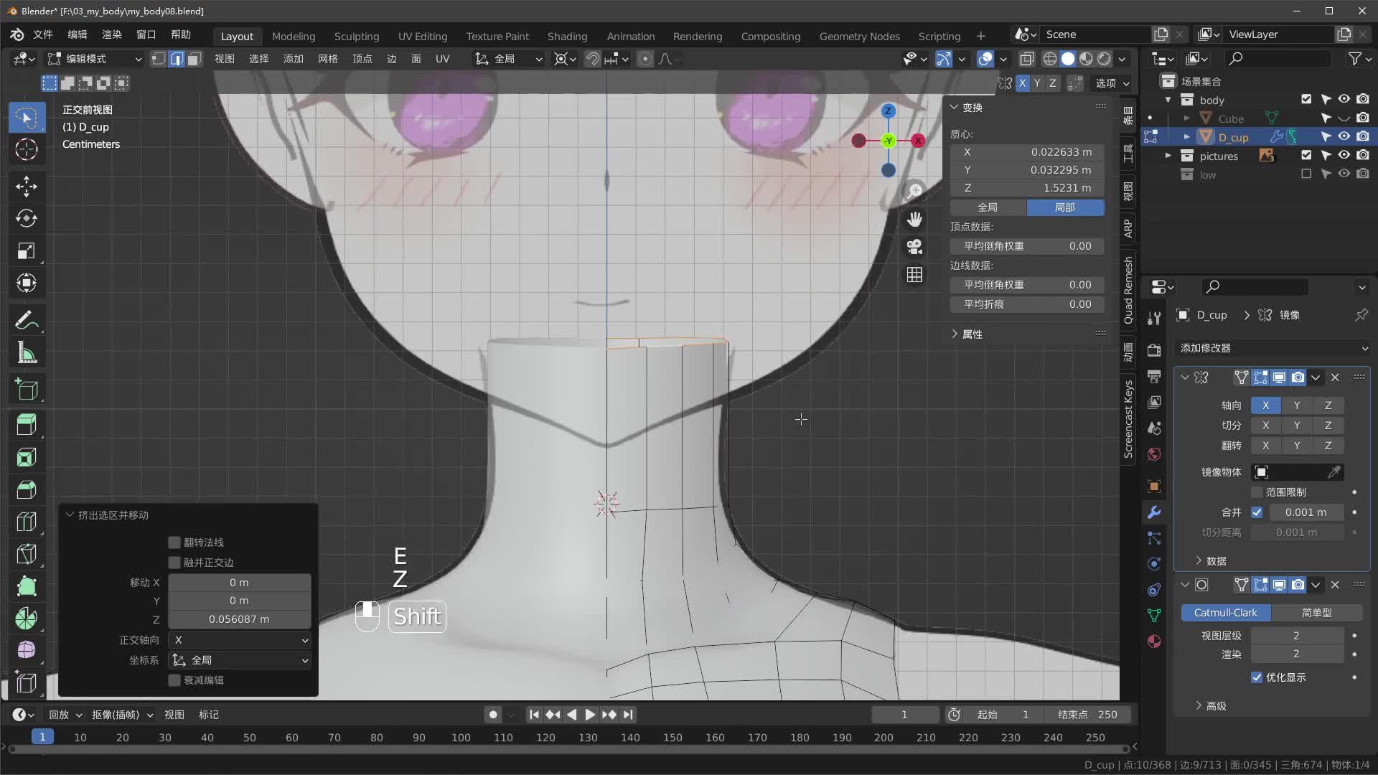1378x775 pixels.
Task: Enable vertex select mode
Action: click(x=159, y=59)
